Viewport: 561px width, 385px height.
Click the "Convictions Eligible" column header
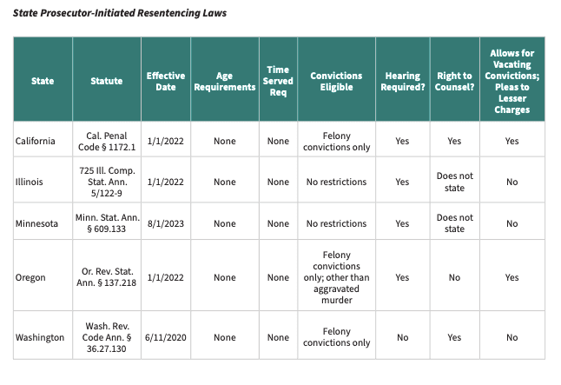336,82
